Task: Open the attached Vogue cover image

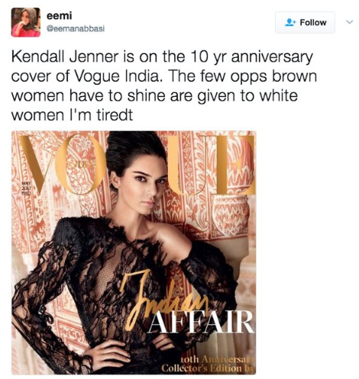Action: [x=134, y=252]
